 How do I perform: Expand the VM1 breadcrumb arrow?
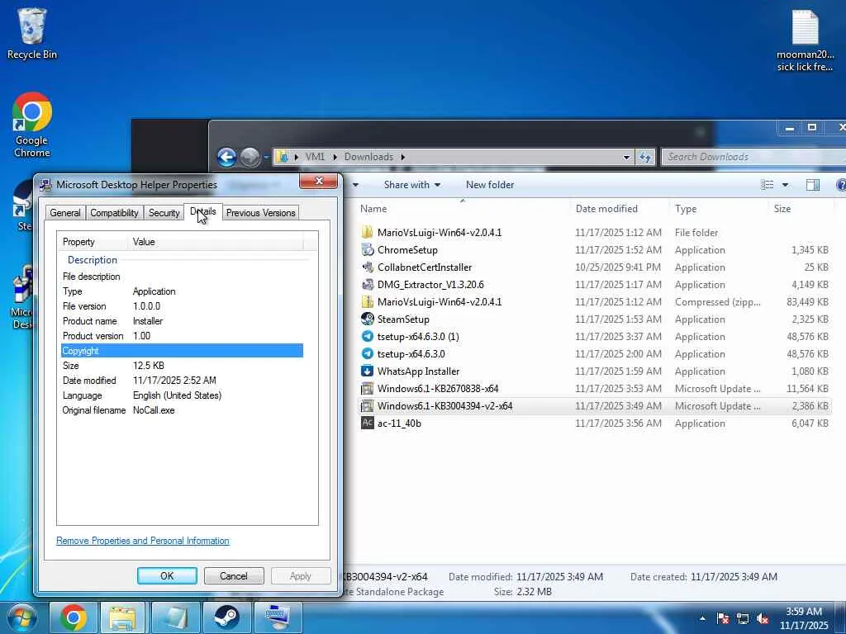pos(335,157)
